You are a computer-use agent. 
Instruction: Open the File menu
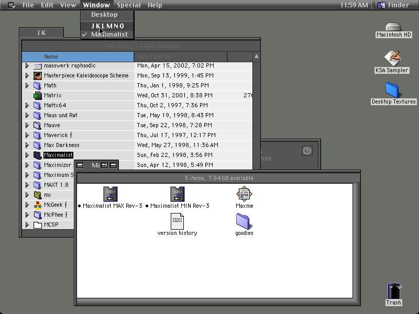click(x=28, y=5)
